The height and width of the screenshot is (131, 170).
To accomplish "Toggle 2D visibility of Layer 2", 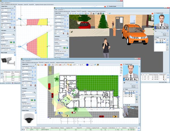I will pos(129,95).
